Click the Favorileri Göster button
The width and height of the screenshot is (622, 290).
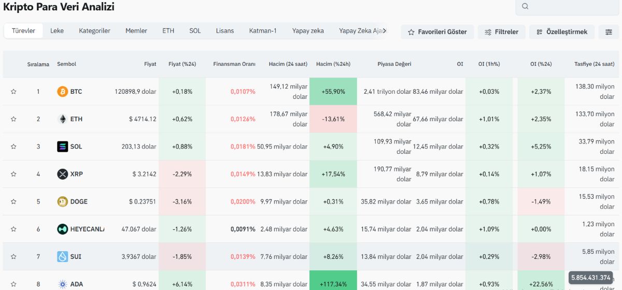(x=437, y=32)
